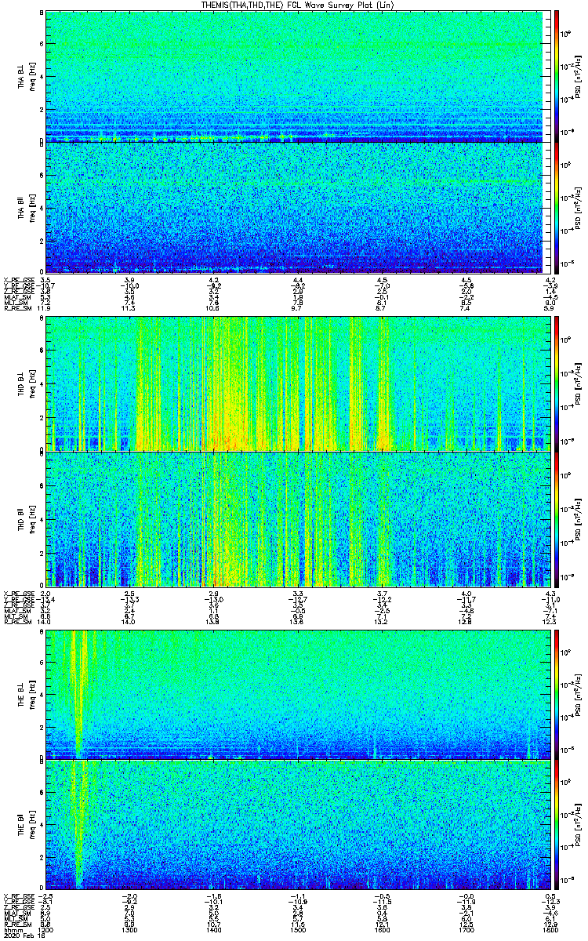The image size is (588, 941).
Task: Click the MLT_SM label under the THE panels
Action: pos(15,920)
